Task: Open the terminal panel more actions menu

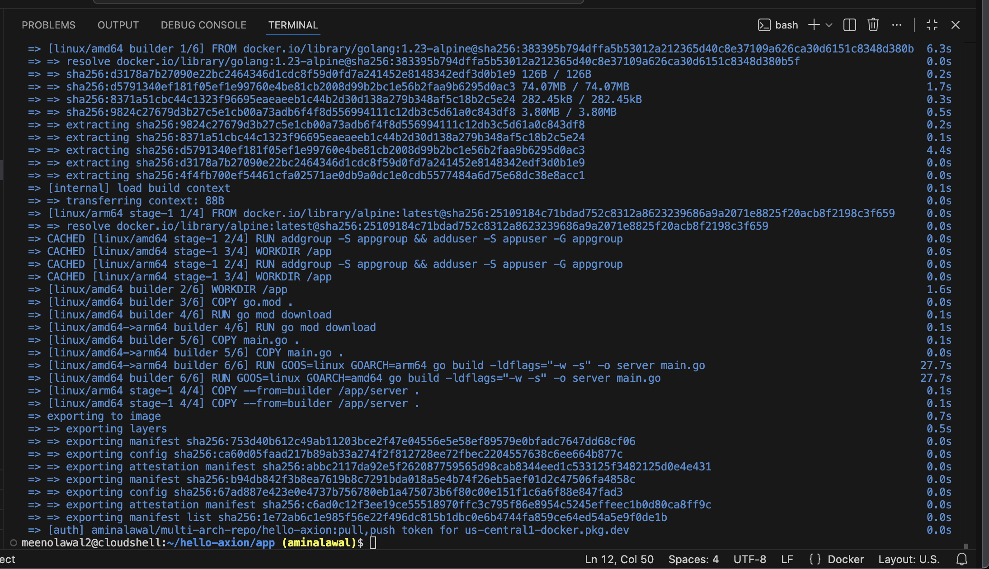Action: tap(897, 25)
